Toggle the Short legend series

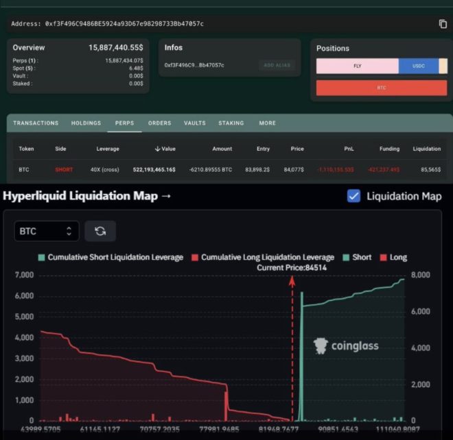click(357, 258)
